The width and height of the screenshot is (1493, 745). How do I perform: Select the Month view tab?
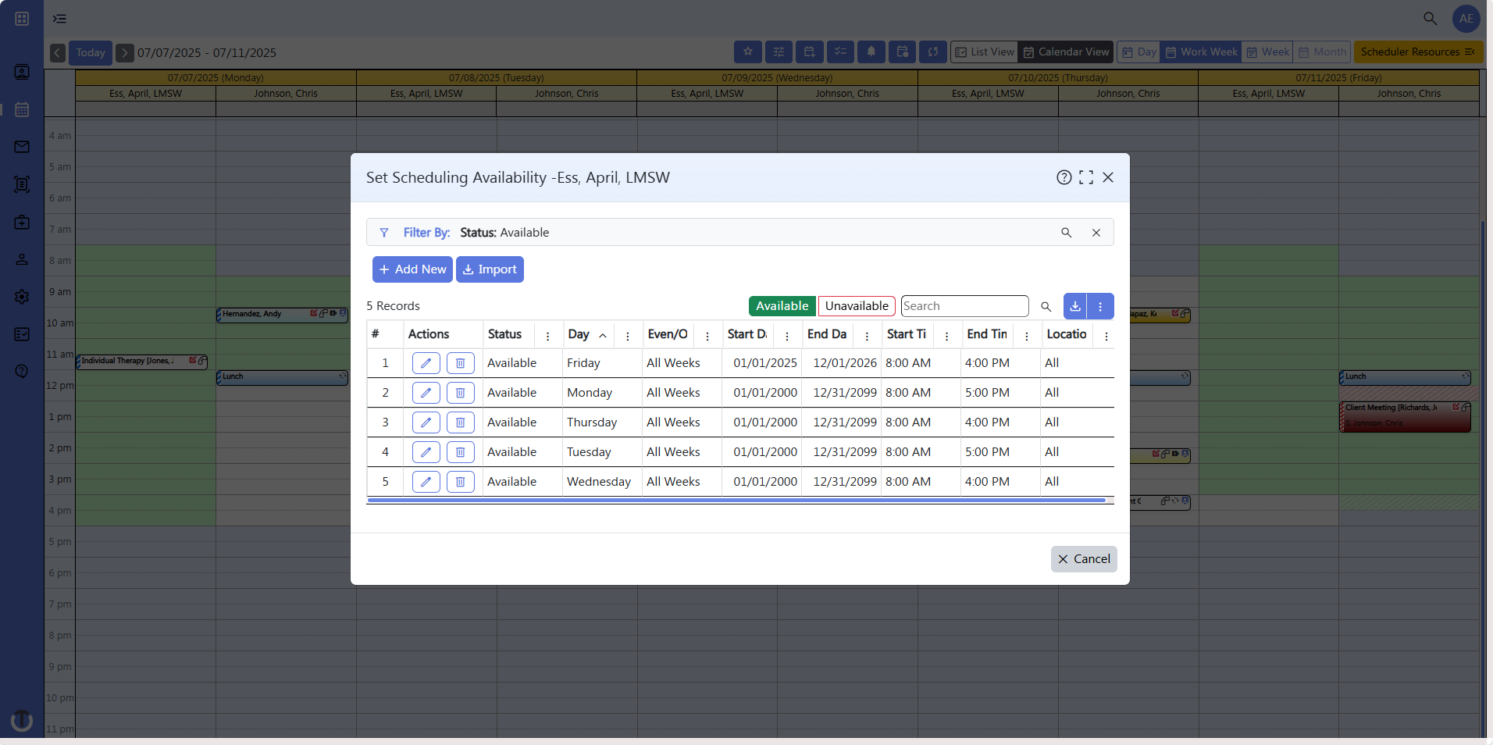(1322, 52)
